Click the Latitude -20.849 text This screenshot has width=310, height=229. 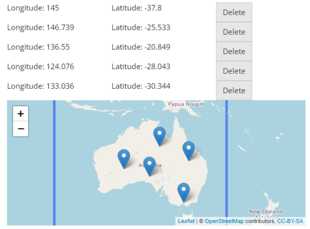pyautogui.click(x=141, y=47)
